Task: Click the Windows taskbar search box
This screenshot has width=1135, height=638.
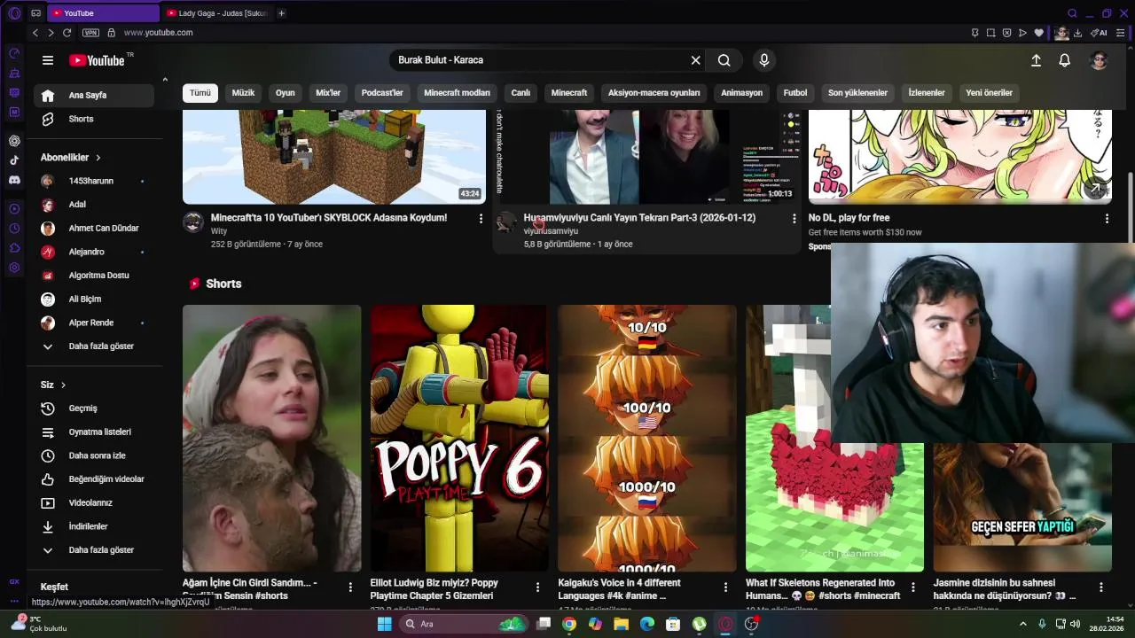Action: pyautogui.click(x=463, y=624)
